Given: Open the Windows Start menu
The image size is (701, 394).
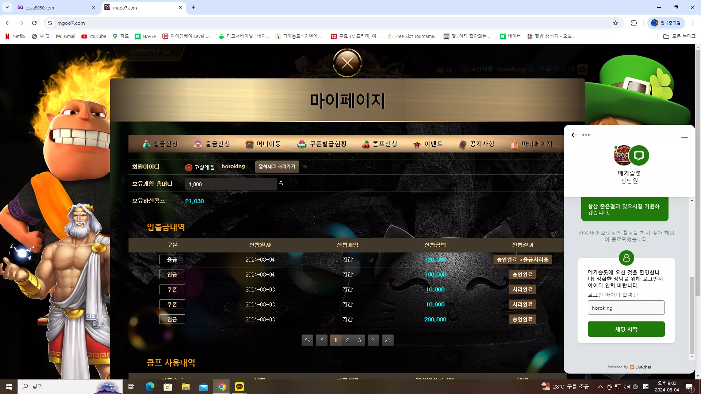Looking at the screenshot, I should coord(9,386).
